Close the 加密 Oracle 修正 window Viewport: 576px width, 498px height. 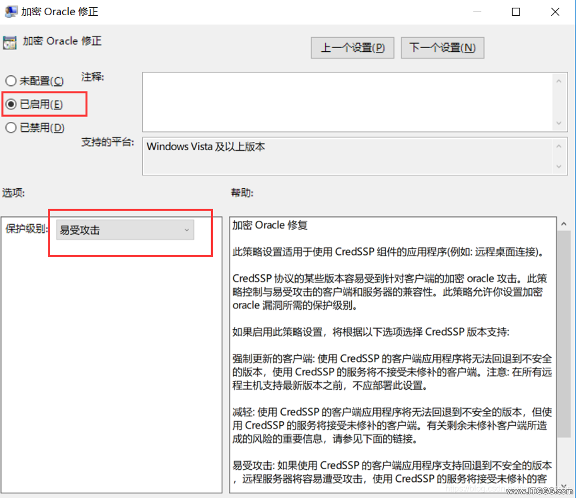tap(555, 12)
